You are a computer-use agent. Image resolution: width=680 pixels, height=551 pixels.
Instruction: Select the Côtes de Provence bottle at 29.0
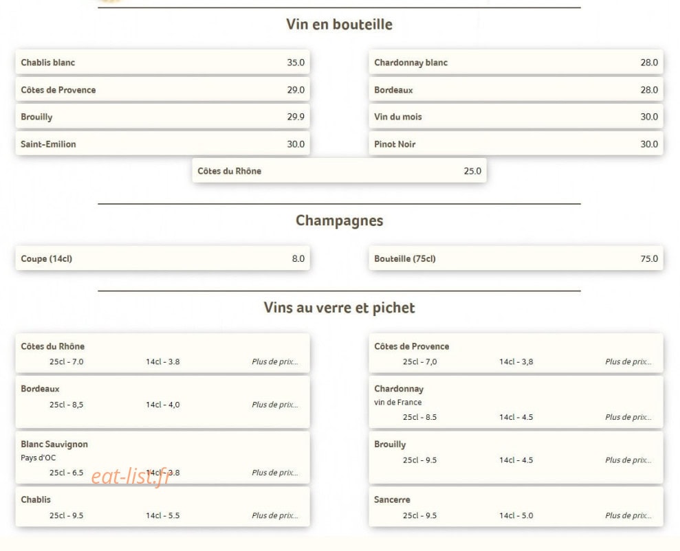[163, 90]
